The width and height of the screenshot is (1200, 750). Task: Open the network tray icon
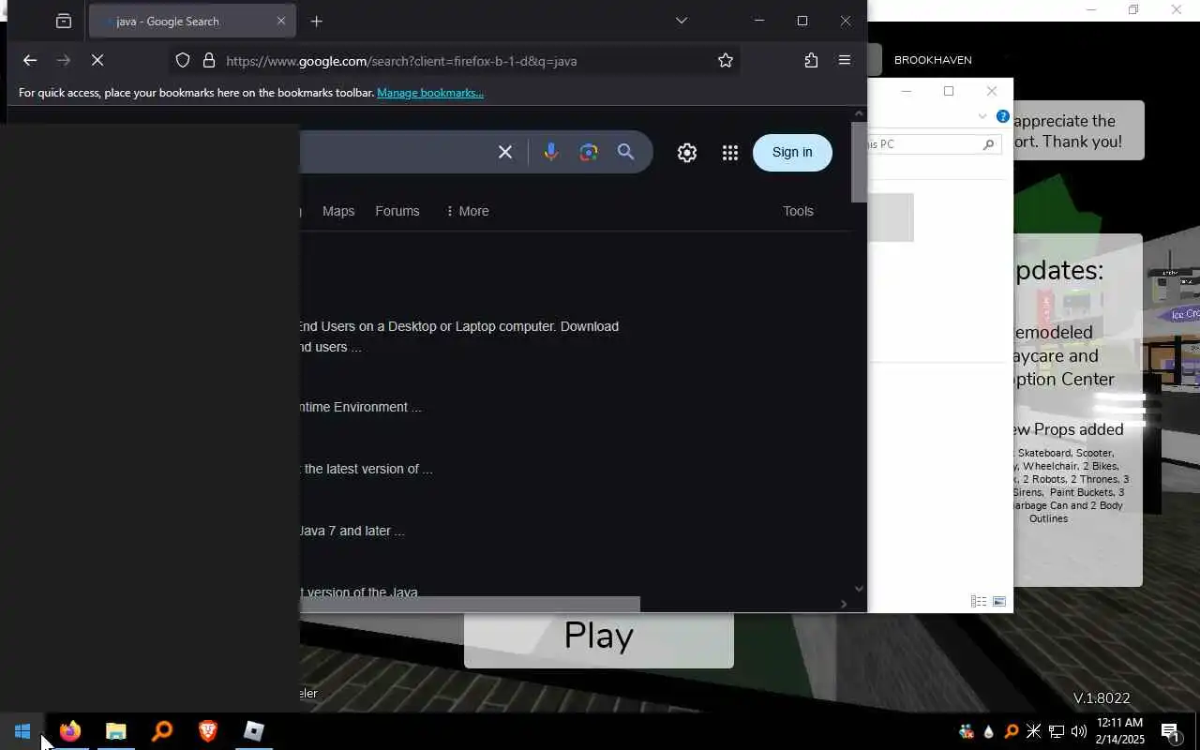tap(1057, 731)
